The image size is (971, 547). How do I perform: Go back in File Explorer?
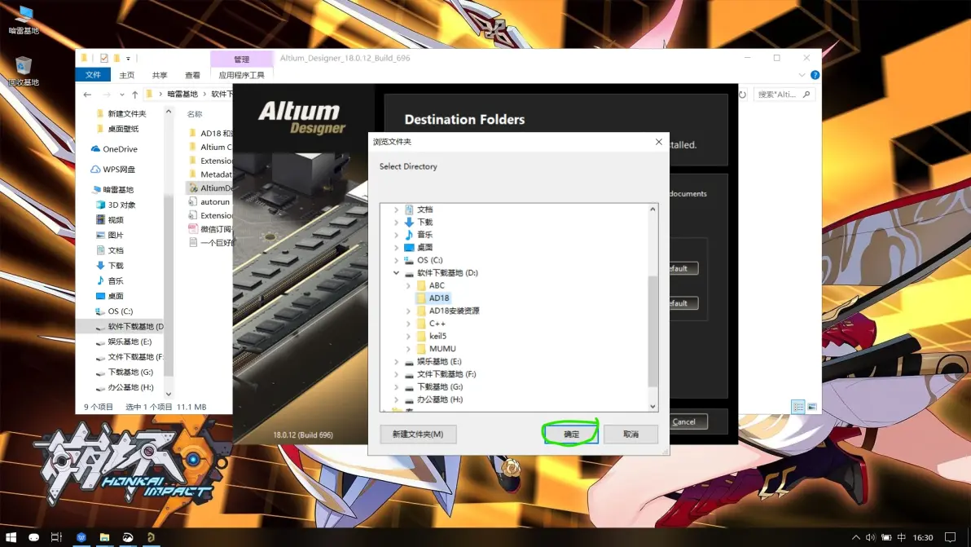click(87, 95)
